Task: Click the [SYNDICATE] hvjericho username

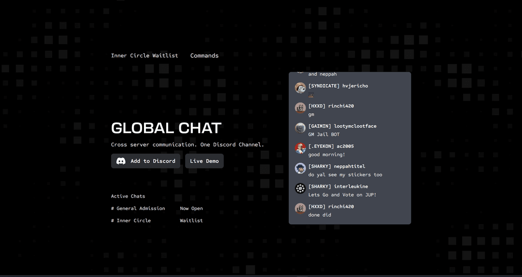Action: pyautogui.click(x=338, y=86)
